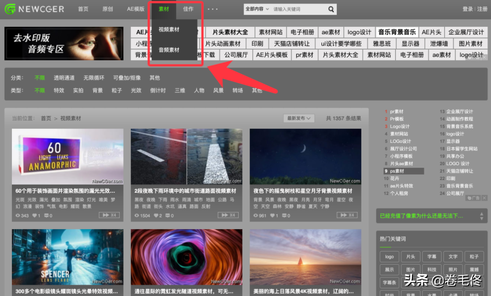Click the 广告 eye icon on the bottom ad
491x296 pixels.
470,198
